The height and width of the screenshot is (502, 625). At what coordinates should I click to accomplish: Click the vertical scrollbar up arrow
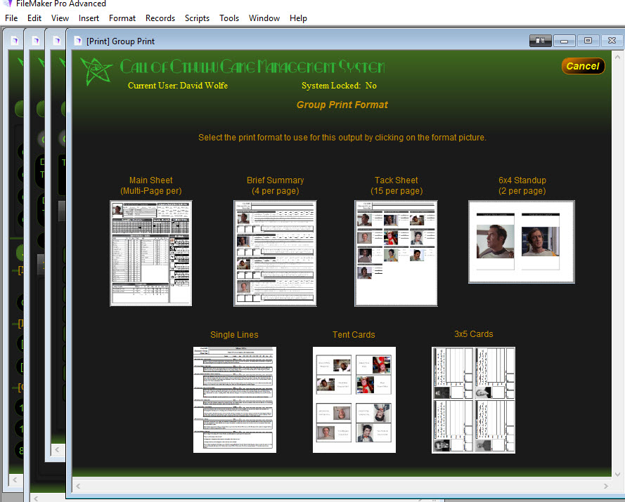pyautogui.click(x=617, y=57)
